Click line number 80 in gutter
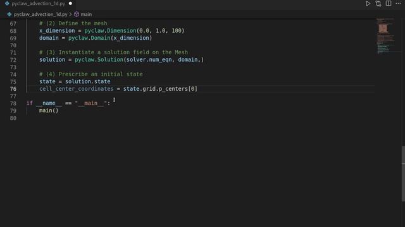Viewport: 405px width, 227px height. [x=13, y=118]
